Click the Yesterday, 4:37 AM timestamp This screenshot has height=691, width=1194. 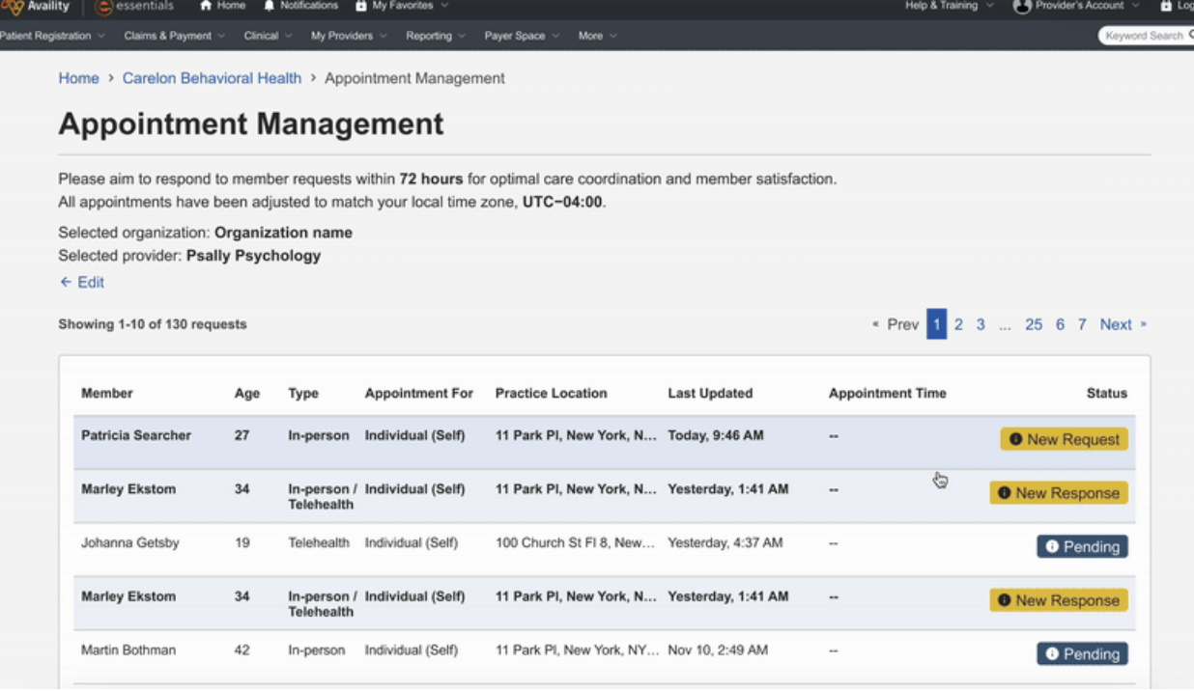pyautogui.click(x=725, y=542)
